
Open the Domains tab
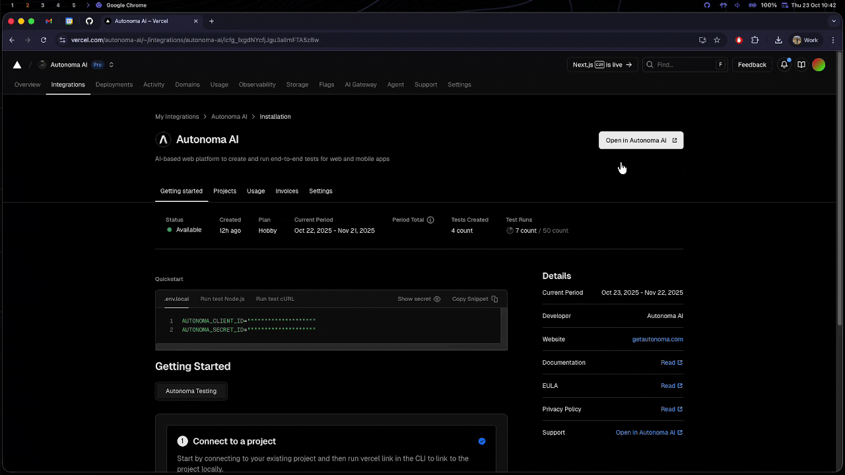[x=187, y=84]
